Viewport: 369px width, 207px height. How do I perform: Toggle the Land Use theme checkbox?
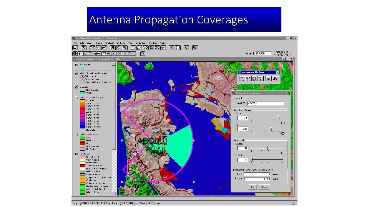(76, 154)
